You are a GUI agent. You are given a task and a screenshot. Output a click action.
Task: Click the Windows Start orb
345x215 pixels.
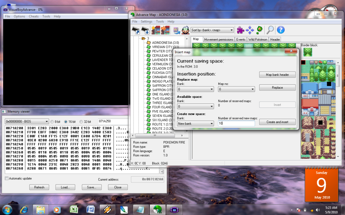(7, 210)
